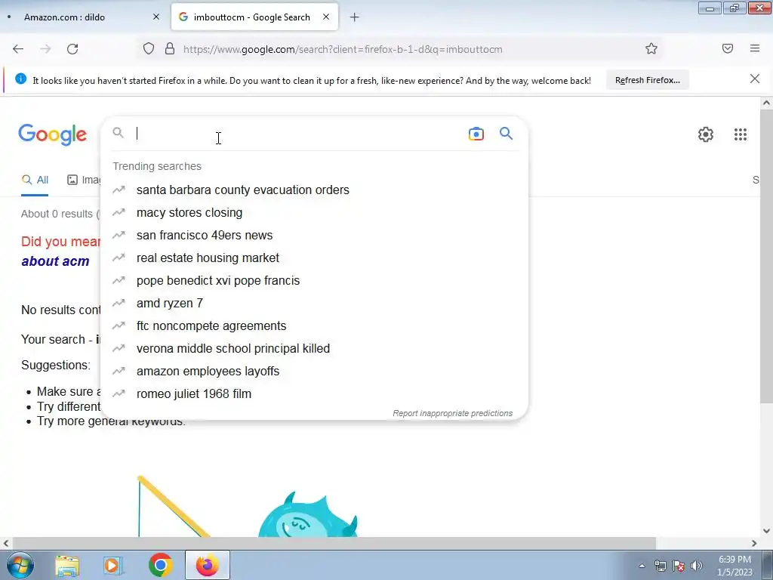Screen dimensions: 773x580
Task: Open the volume speaker tray icon
Action: click(x=697, y=566)
